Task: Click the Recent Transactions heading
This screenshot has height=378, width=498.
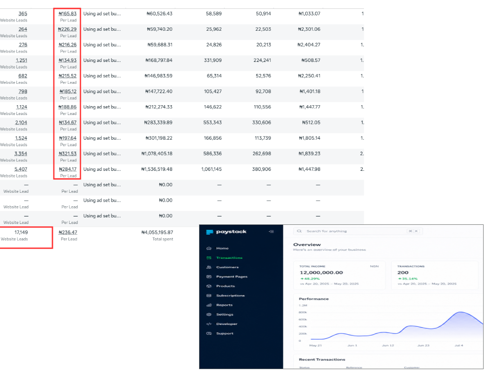Action: [322, 359]
